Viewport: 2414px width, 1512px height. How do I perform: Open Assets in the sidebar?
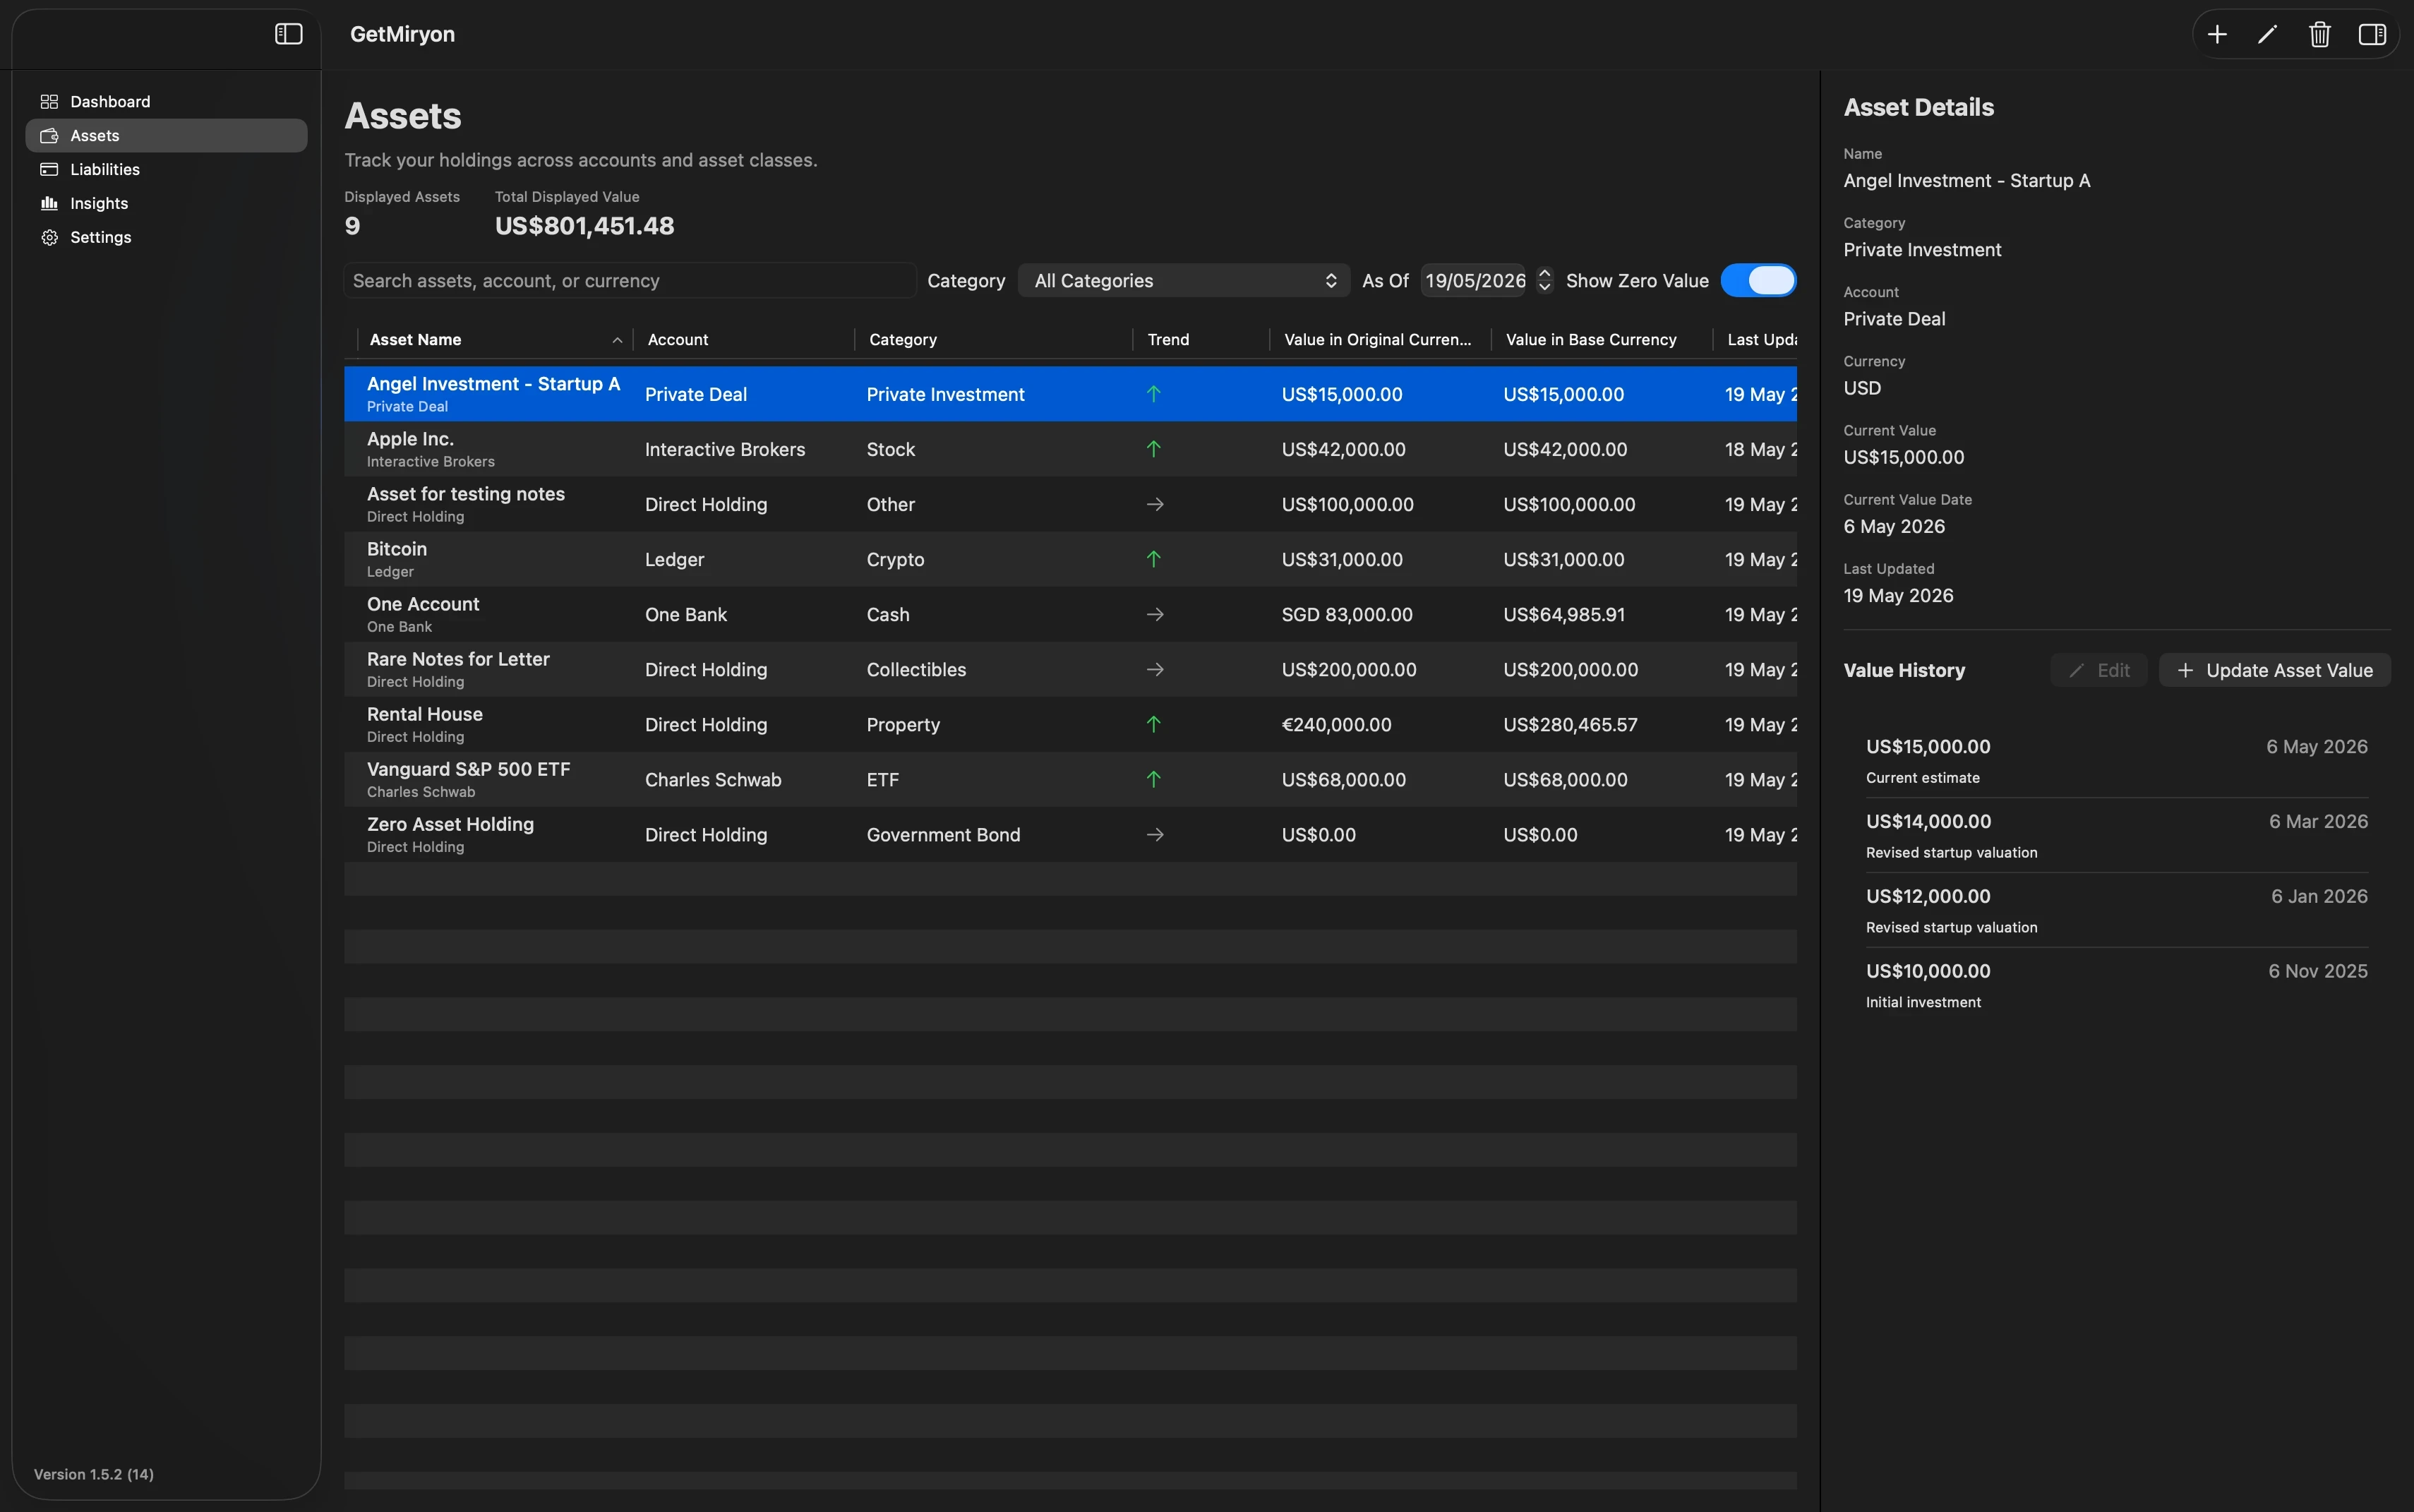pos(166,136)
